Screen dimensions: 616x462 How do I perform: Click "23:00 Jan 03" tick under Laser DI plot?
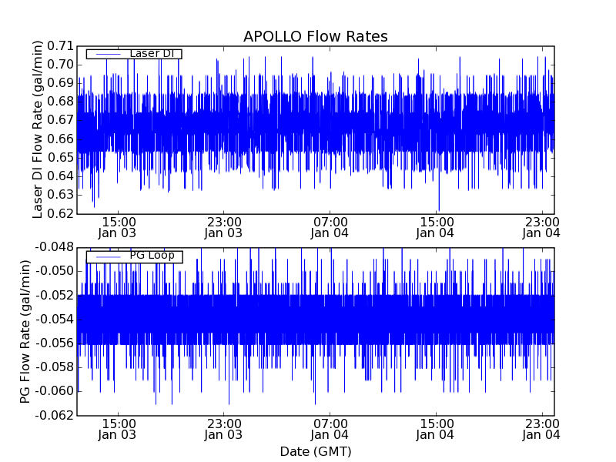223,228
